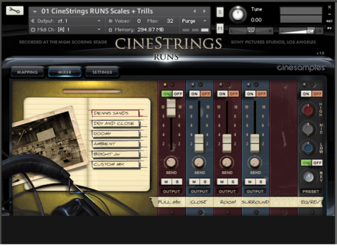Switch off the Full Mix channel

[178, 94]
